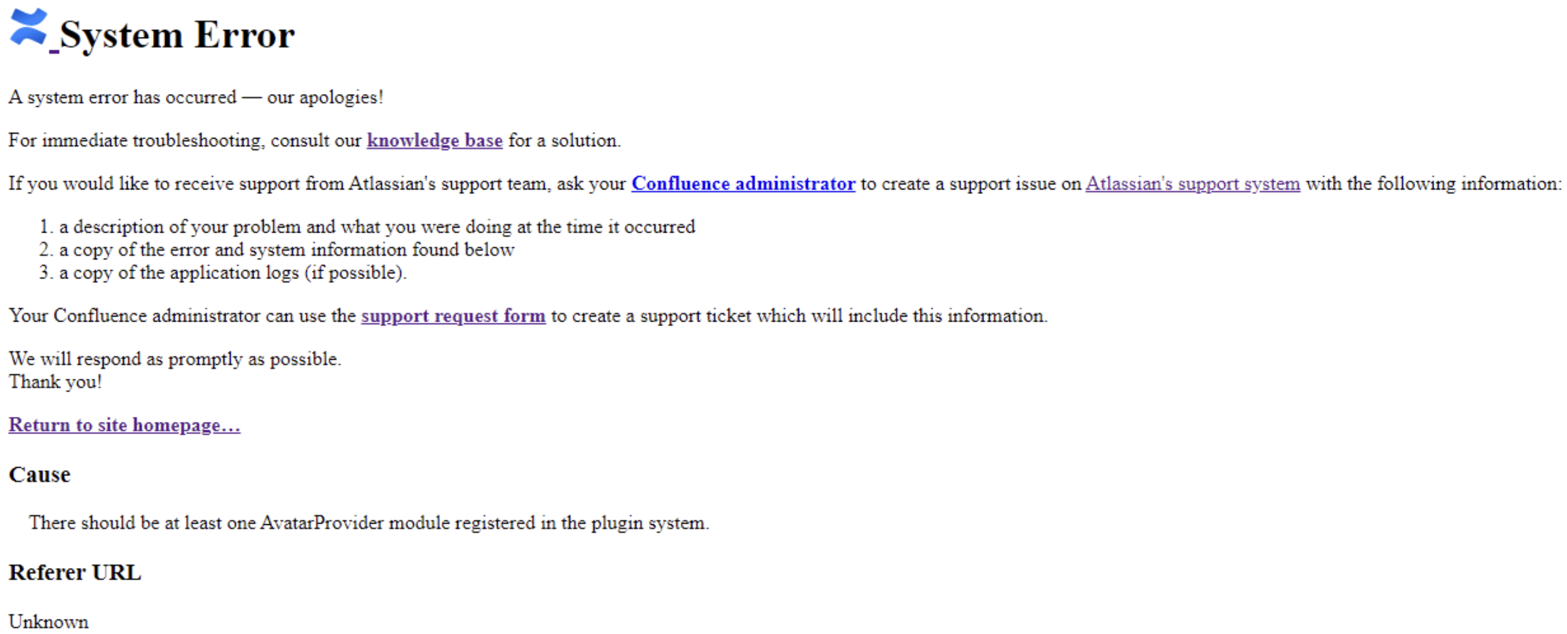The image size is (1567, 634).
Task: Click the Cause section heading
Action: click(39, 475)
